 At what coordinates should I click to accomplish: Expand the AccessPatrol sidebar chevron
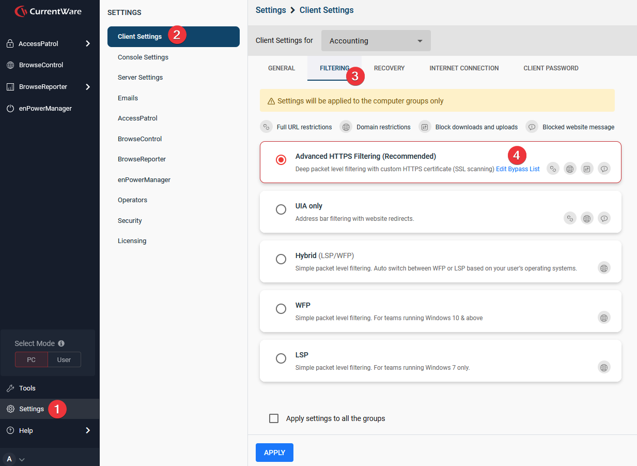(88, 43)
